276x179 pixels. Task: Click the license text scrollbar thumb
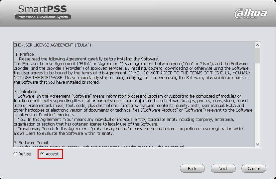tap(257, 55)
